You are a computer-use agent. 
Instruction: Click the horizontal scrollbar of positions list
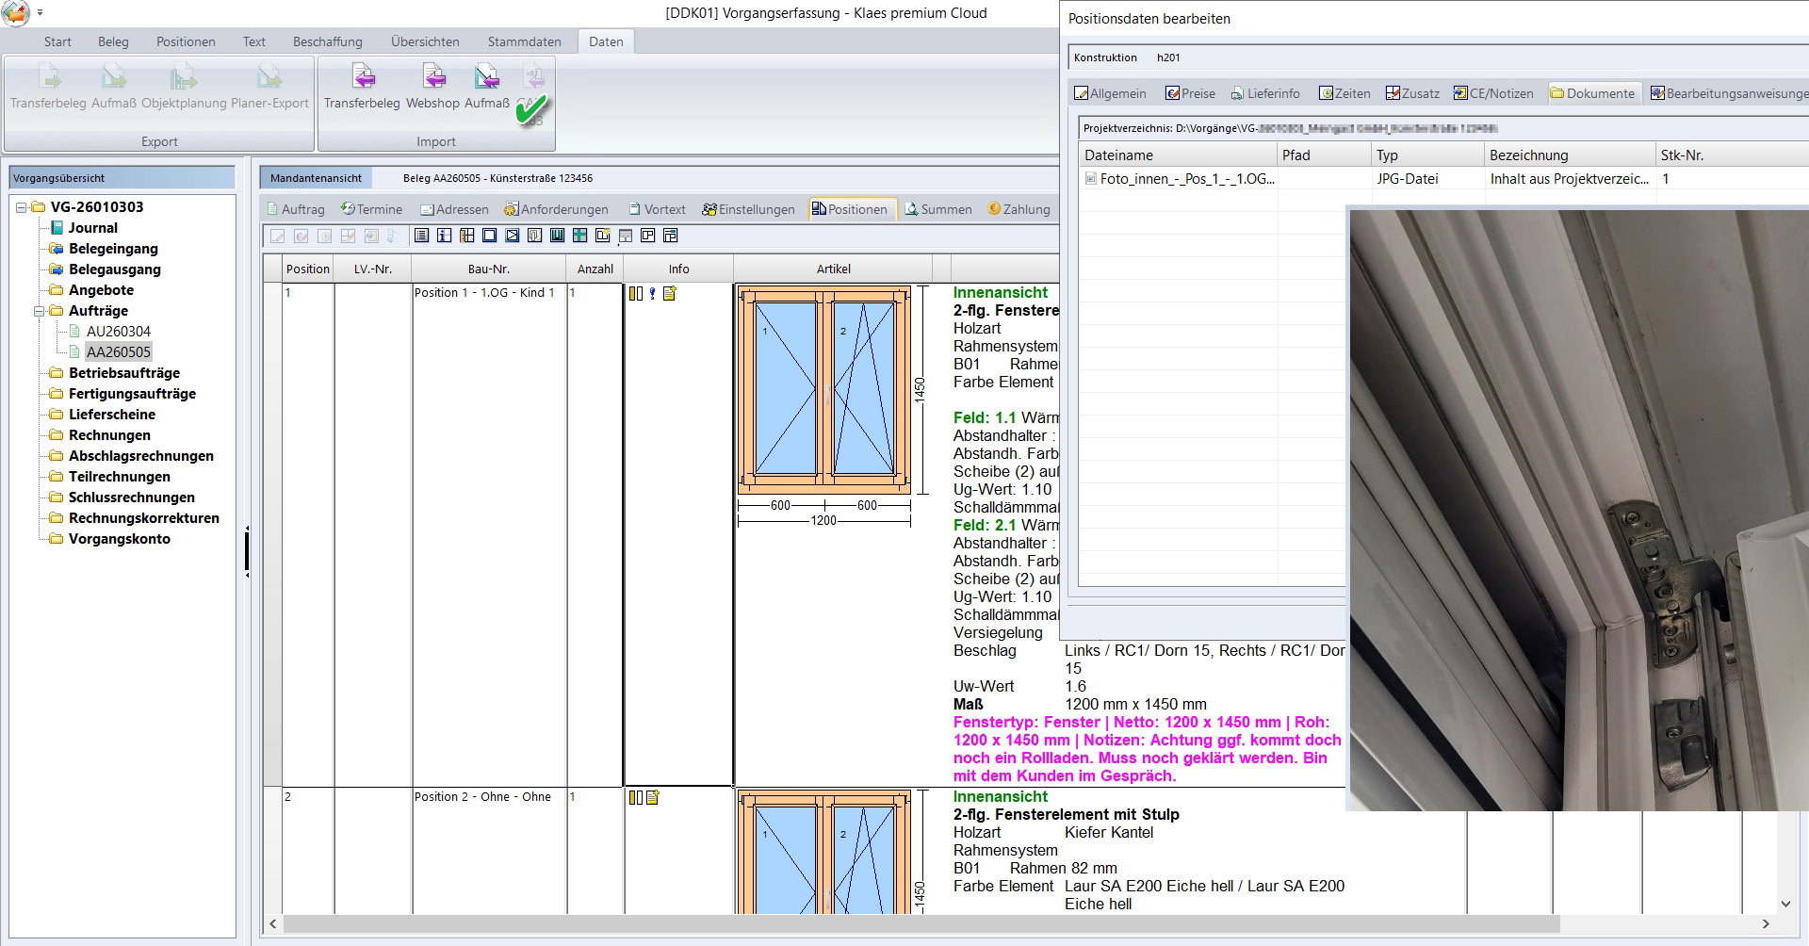(x=921, y=923)
